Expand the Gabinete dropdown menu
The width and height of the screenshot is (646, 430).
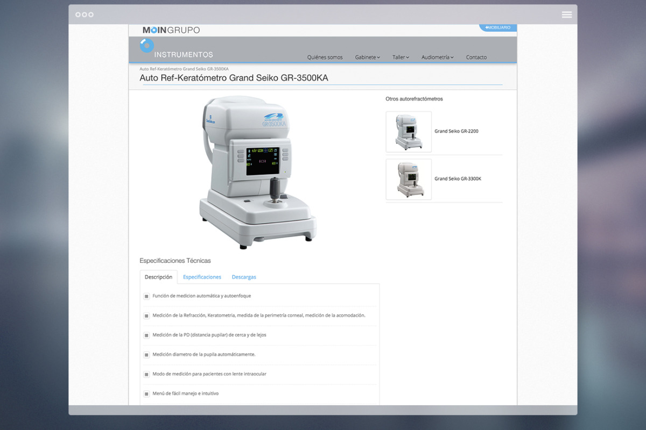[367, 57]
